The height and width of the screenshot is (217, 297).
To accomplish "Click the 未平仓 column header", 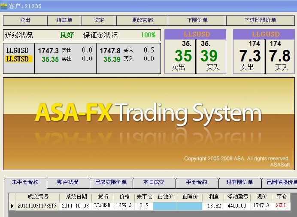I will tap(144, 197).
